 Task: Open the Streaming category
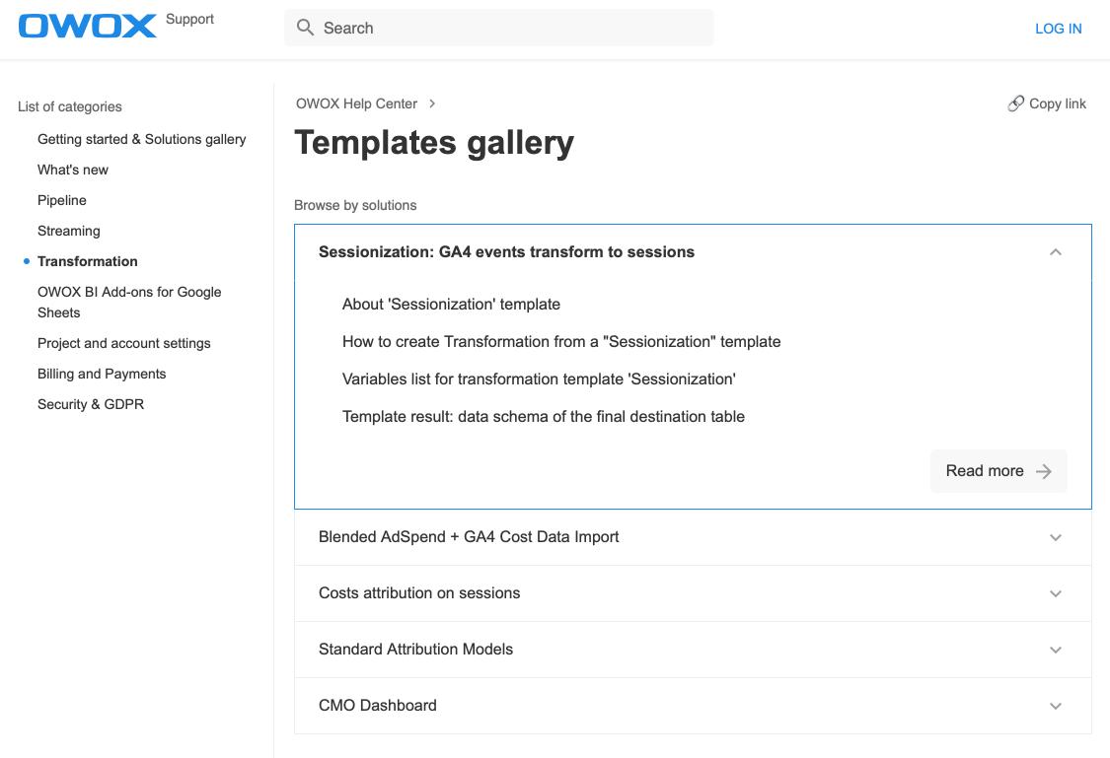click(69, 231)
